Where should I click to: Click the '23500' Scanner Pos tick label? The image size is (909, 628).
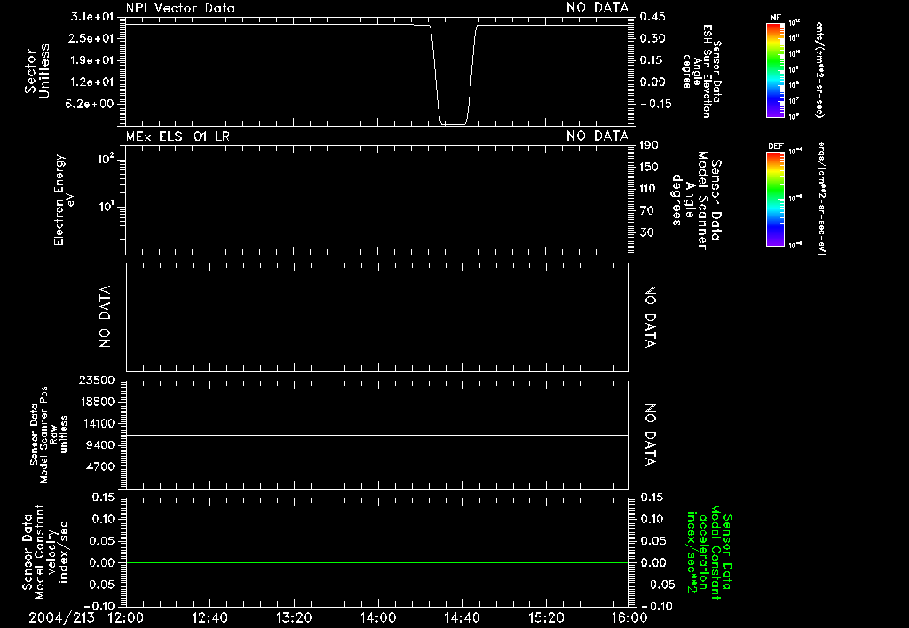[x=97, y=380]
